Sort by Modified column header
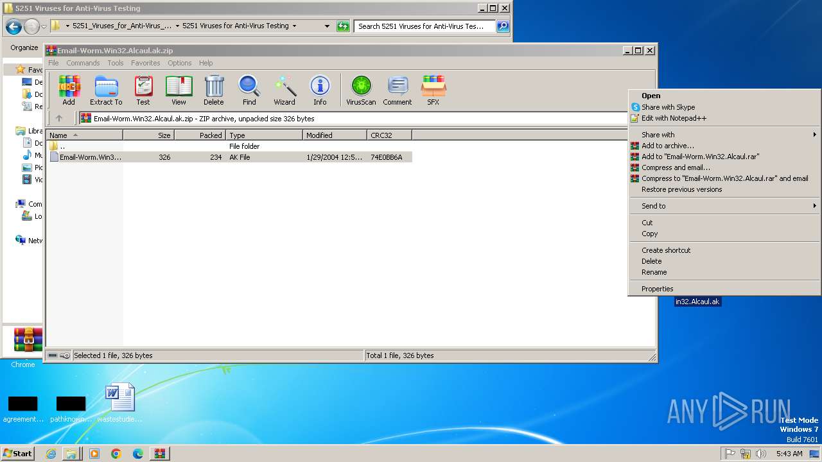Screen dimensions: 822x462 click(x=335, y=135)
